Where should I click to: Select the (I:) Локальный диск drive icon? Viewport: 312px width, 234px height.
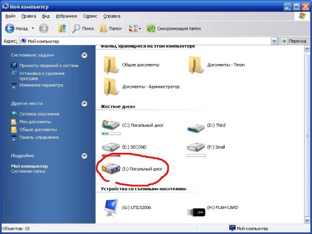(x=111, y=168)
